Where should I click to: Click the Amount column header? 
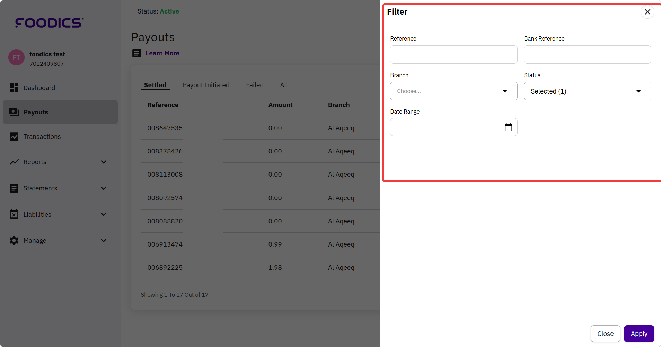[280, 105]
